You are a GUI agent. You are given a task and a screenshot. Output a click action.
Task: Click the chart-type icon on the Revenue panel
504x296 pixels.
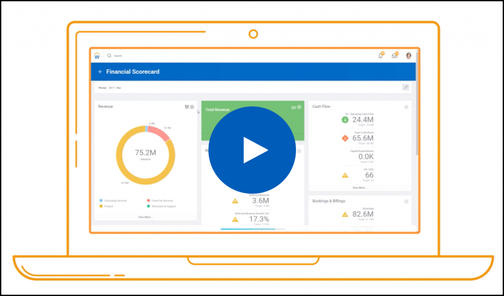tap(187, 107)
